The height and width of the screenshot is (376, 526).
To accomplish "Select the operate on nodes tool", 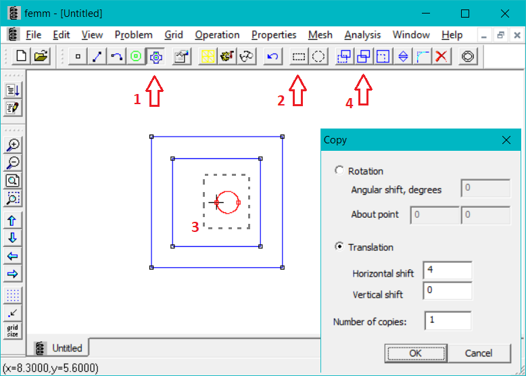I will [78, 57].
